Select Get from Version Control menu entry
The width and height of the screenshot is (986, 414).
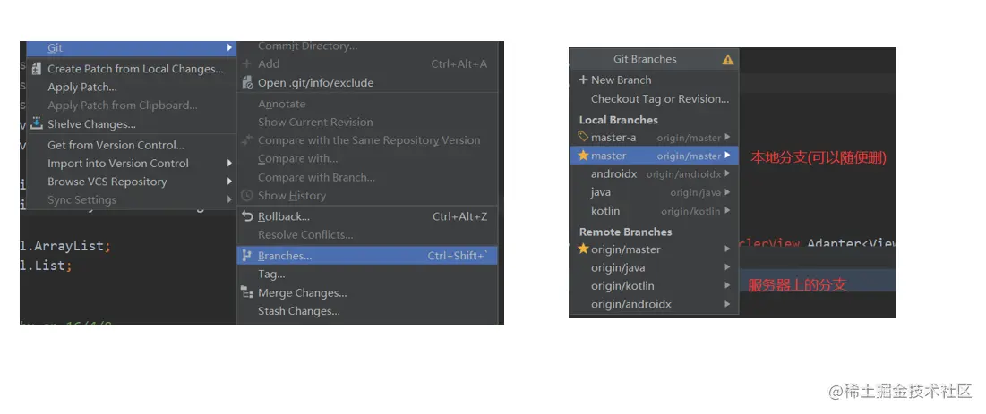point(116,145)
